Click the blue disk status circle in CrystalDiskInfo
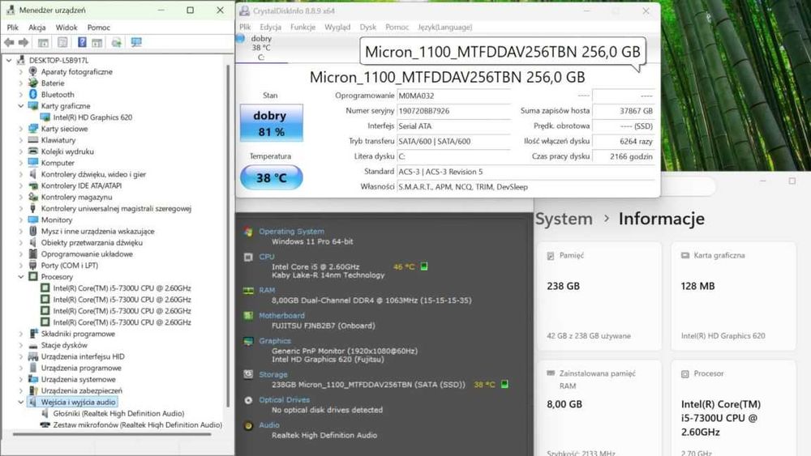The image size is (811, 456). [240, 38]
